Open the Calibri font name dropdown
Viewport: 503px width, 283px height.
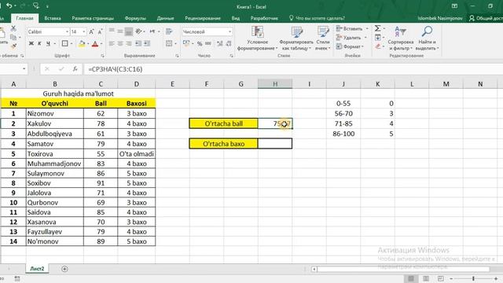pyautogui.click(x=67, y=31)
